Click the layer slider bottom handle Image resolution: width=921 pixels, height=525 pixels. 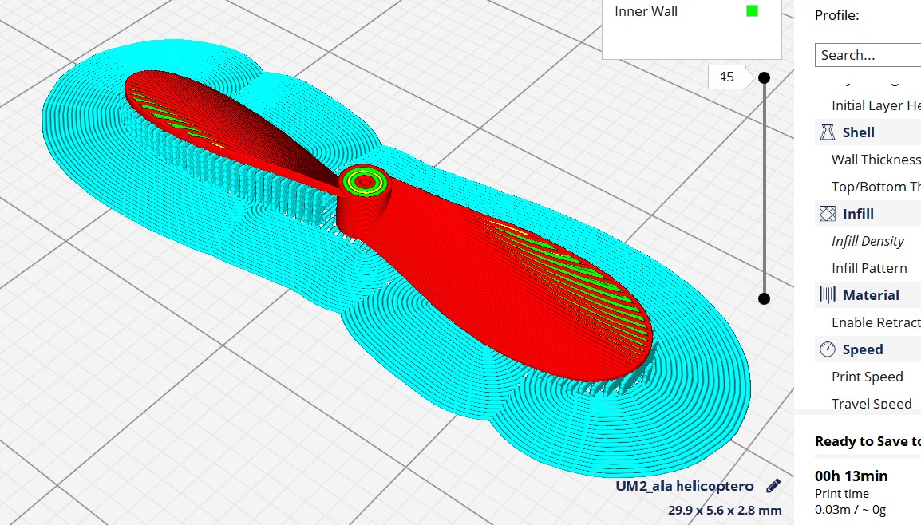tap(764, 299)
